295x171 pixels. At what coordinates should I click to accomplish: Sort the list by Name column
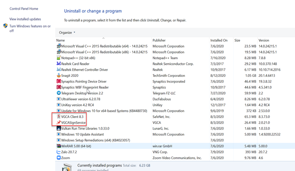[x=60, y=40]
